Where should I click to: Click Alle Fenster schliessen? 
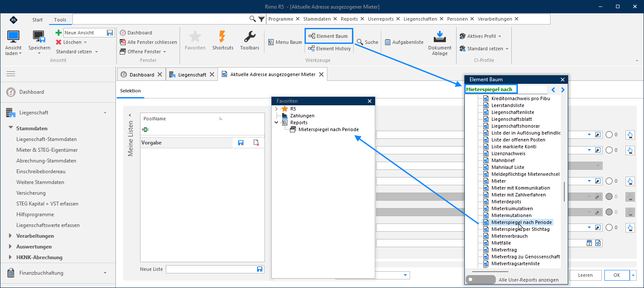149,42
